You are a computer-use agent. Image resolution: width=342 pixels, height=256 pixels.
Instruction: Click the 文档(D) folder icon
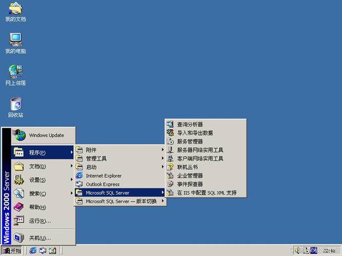[x=19, y=166]
